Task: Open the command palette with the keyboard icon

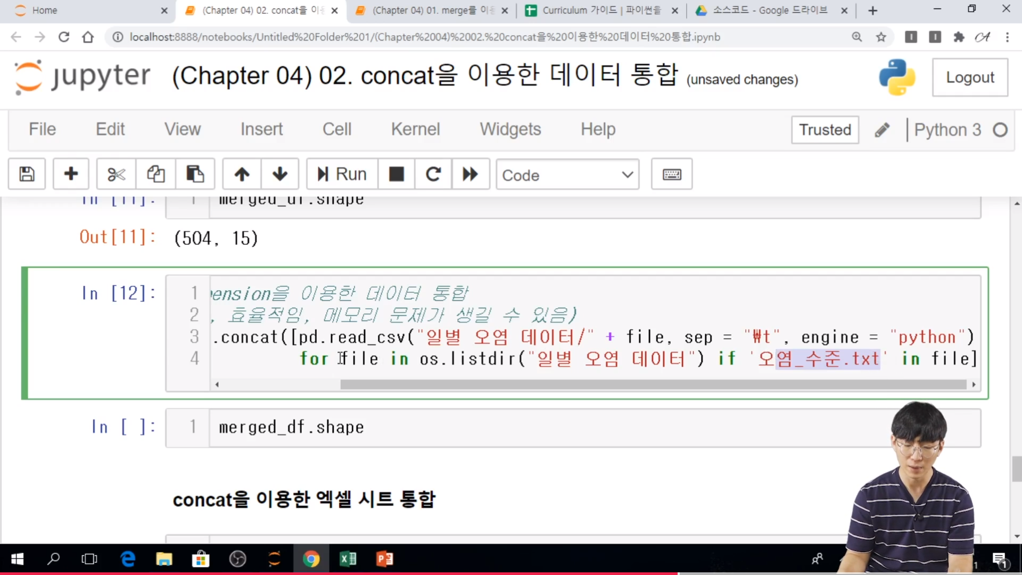Action: [x=671, y=174]
